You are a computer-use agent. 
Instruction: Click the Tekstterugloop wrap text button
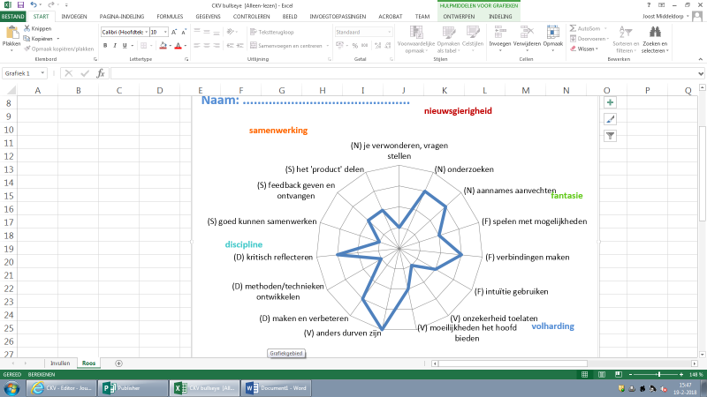pyautogui.click(x=272, y=32)
